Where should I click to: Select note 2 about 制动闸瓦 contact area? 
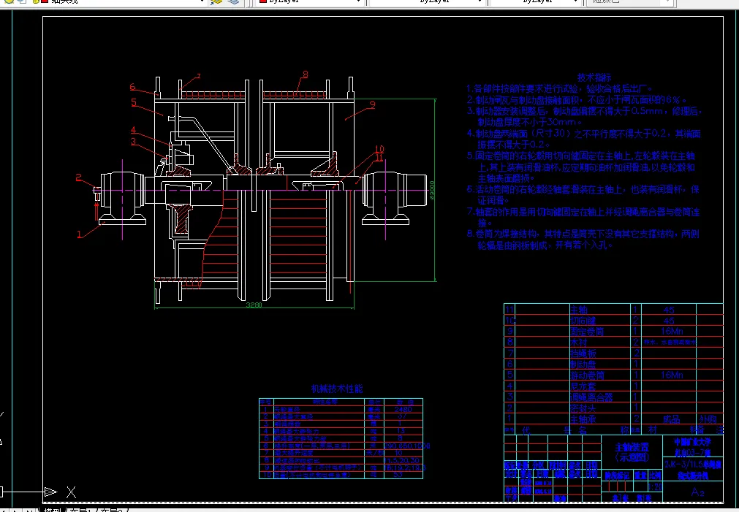(x=577, y=100)
